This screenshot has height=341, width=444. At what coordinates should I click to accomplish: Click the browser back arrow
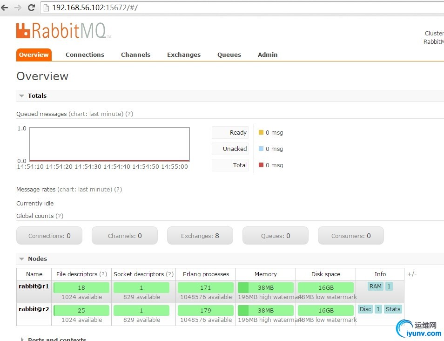coord(5,7)
